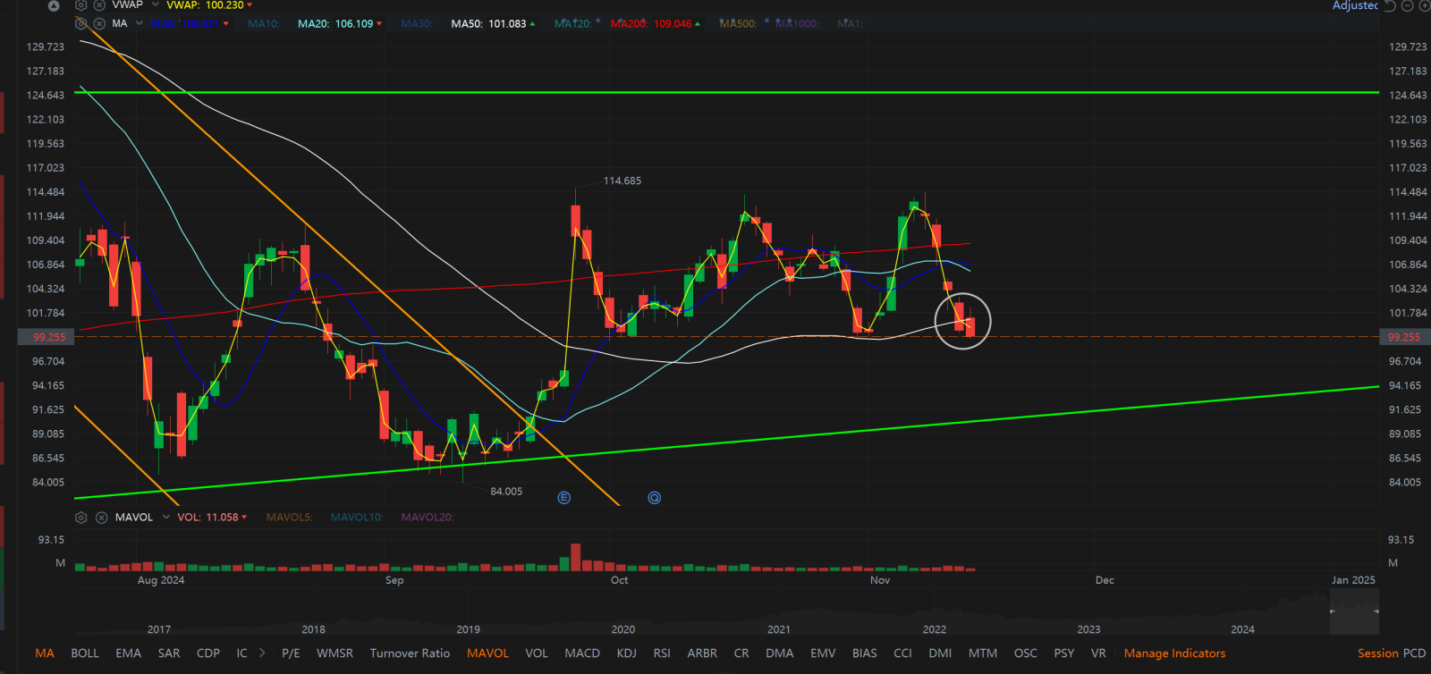Screen dimensions: 1431x674
Task: Select the CR sub-indicator tab
Action: (x=741, y=653)
